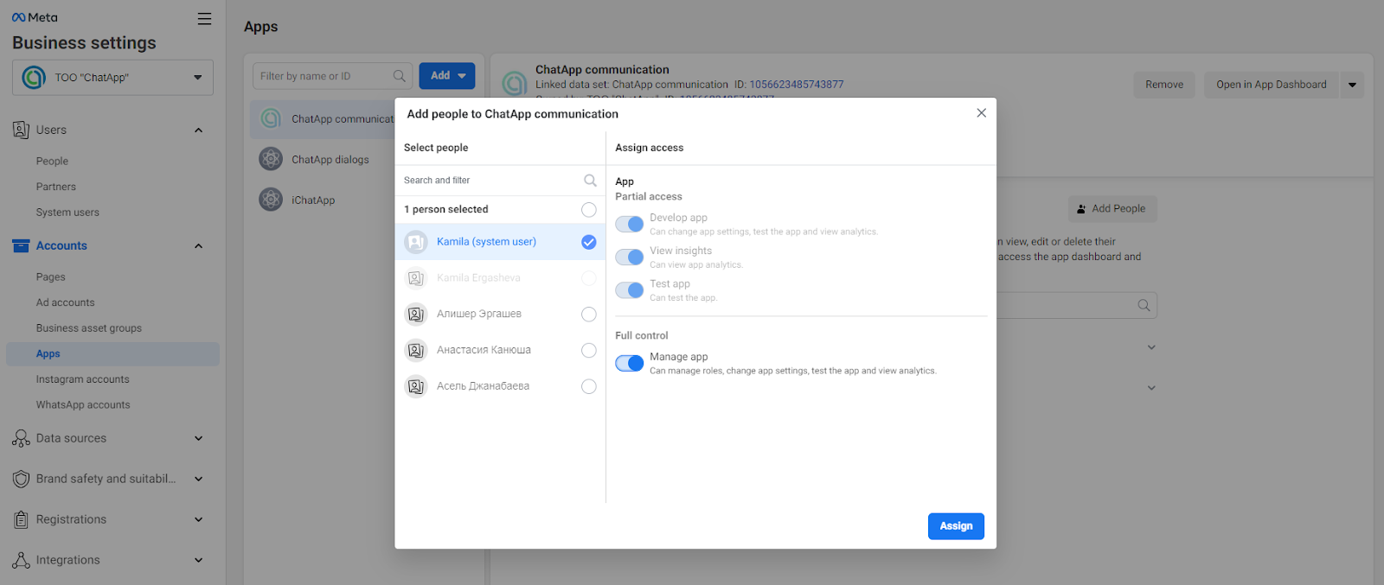
Task: Toggle the select-all circle beside person selected
Action: click(589, 210)
